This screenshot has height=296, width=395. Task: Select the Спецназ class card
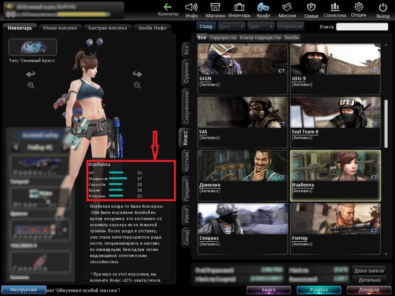click(x=243, y=229)
